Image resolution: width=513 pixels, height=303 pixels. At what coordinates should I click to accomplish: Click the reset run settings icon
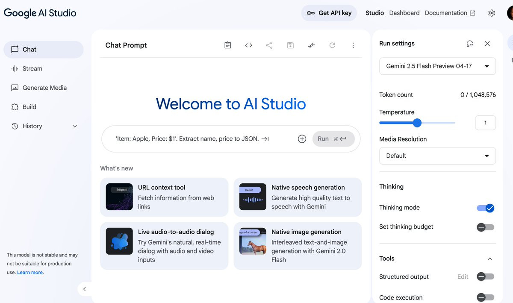pyautogui.click(x=470, y=44)
